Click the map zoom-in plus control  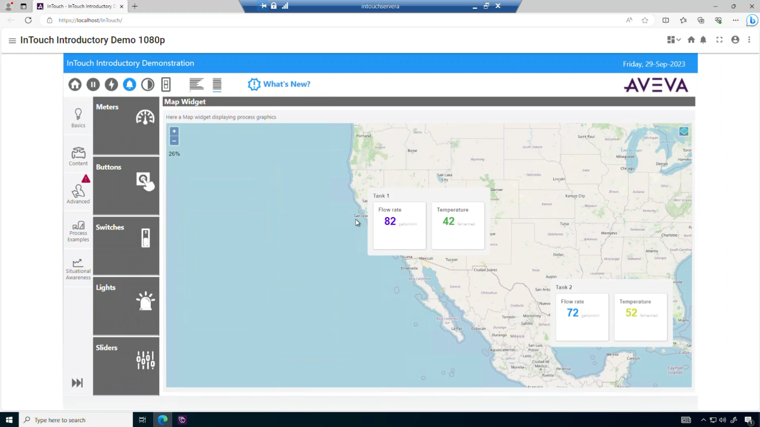tap(173, 131)
